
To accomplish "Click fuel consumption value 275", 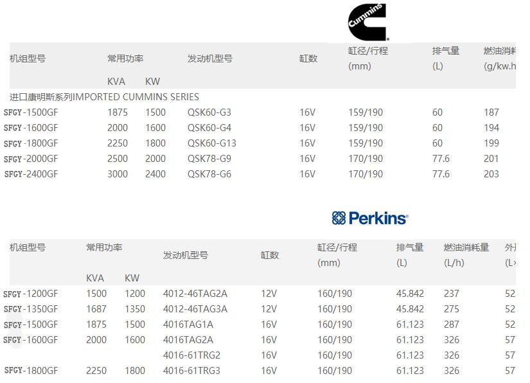I will 451,309.
